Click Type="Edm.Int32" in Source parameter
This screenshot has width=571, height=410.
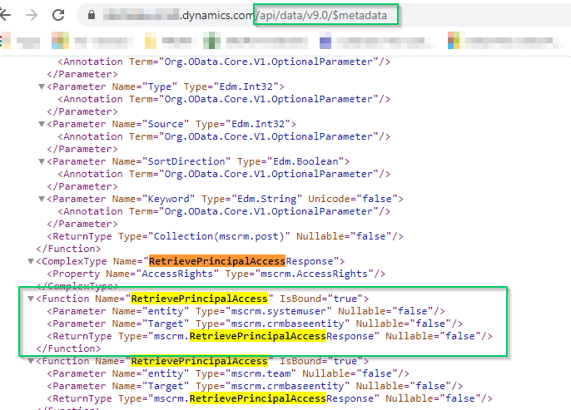click(x=243, y=124)
